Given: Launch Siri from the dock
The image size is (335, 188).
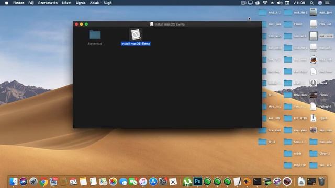Looking at the screenshot, I should (23, 182).
